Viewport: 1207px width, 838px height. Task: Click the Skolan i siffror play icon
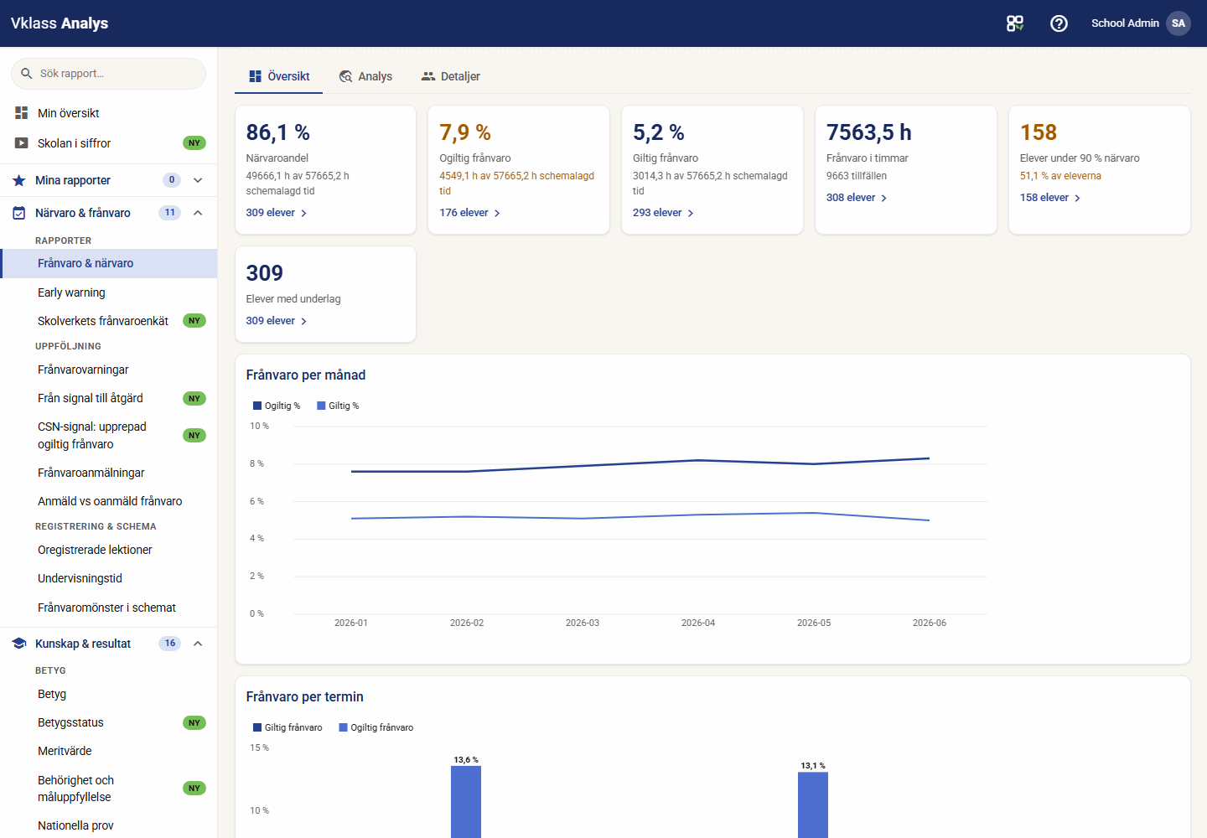point(22,143)
